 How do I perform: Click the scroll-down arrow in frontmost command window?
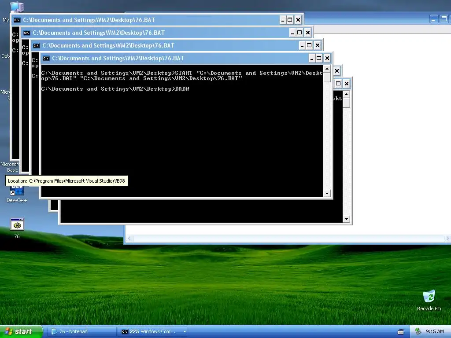327,194
